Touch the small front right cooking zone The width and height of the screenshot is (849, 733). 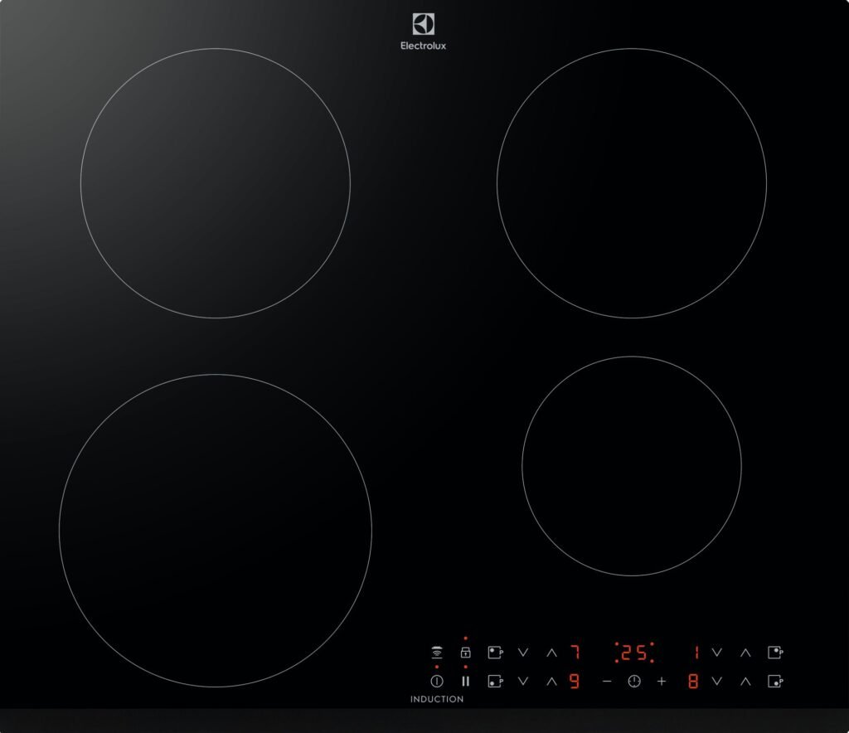click(631, 465)
